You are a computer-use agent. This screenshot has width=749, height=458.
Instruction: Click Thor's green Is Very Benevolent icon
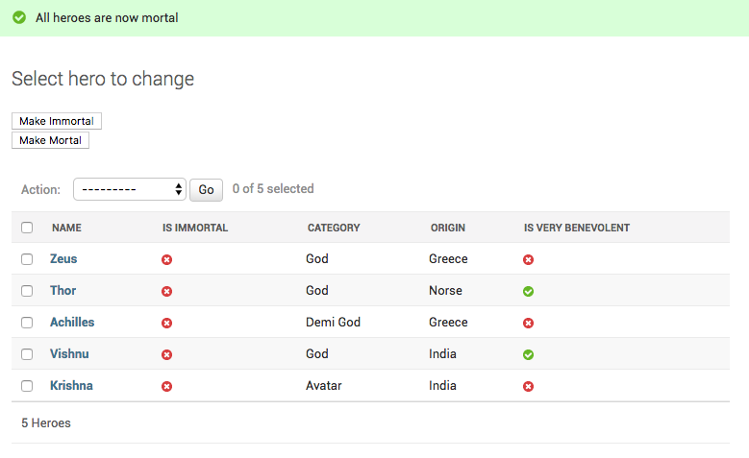(528, 292)
